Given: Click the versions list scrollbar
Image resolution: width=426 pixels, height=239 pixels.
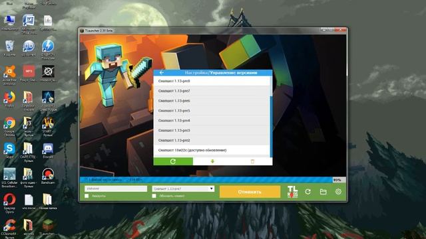Looking at the screenshot, I should click(271, 126).
